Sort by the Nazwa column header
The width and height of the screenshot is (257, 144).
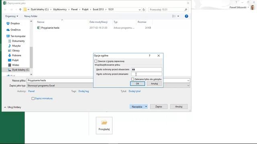tap(41, 22)
